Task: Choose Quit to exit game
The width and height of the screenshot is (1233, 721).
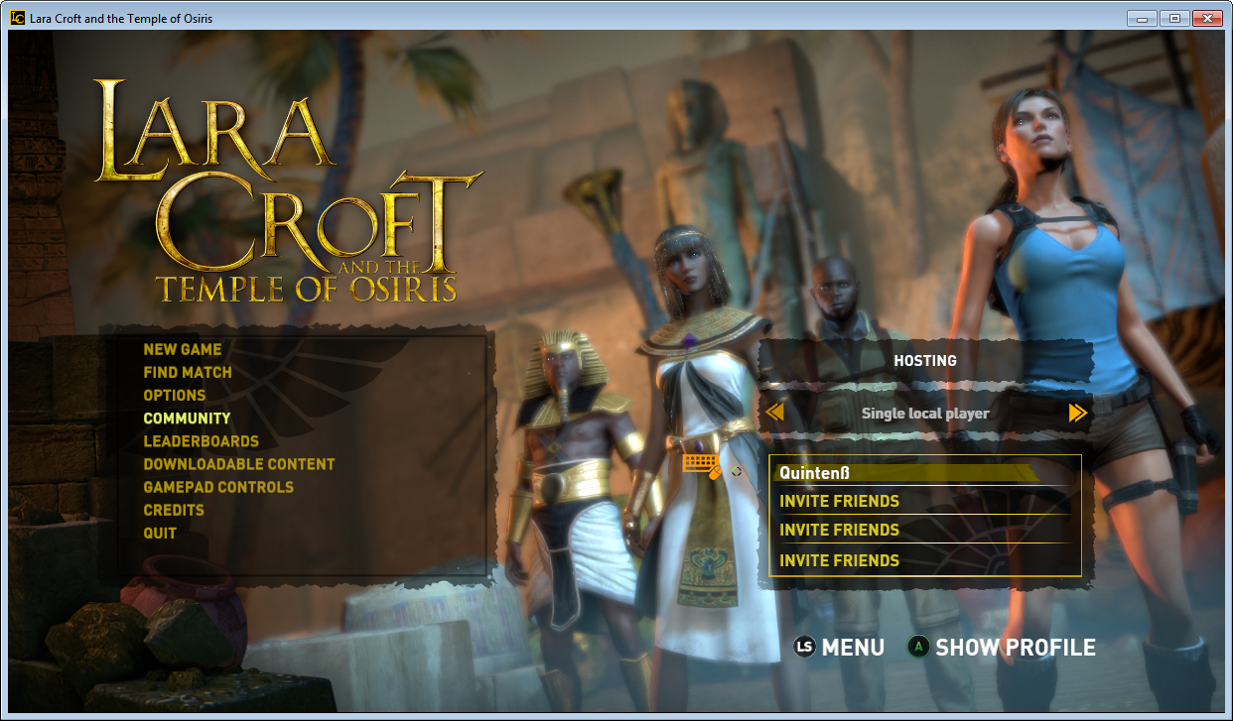Action: 160,532
